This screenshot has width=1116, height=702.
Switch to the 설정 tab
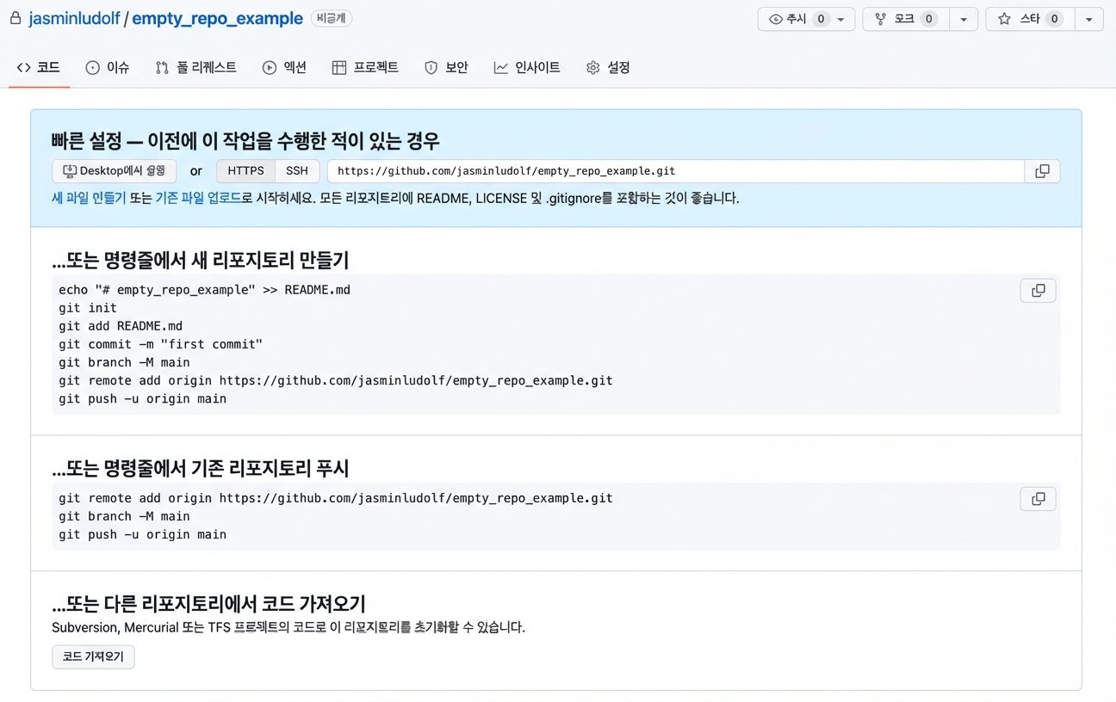608,67
